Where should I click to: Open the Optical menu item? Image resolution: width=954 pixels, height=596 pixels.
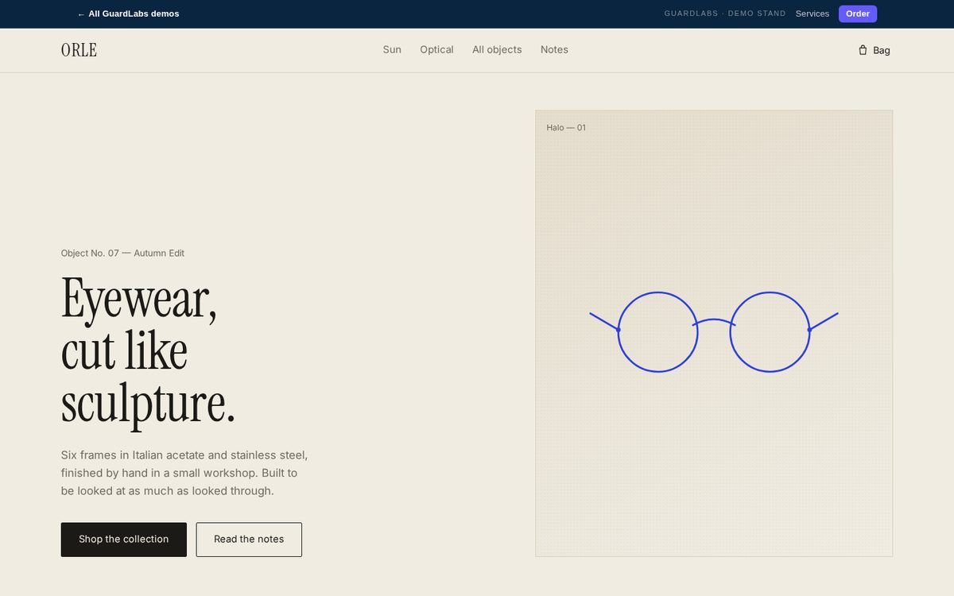(436, 49)
